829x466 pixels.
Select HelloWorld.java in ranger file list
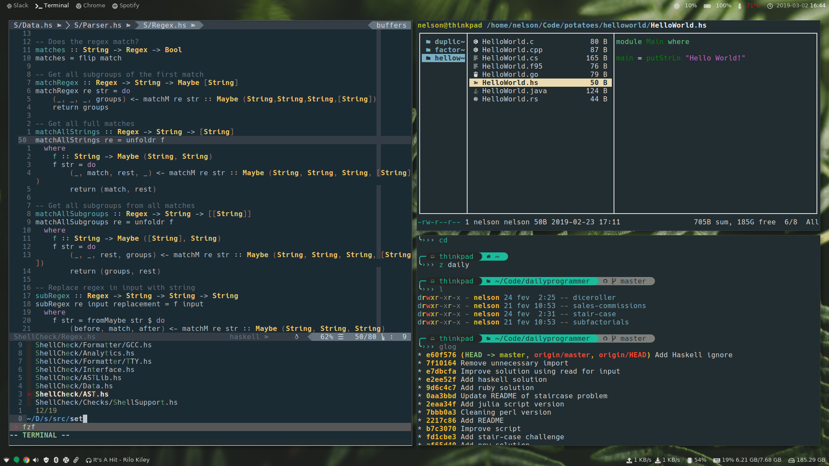point(540,91)
